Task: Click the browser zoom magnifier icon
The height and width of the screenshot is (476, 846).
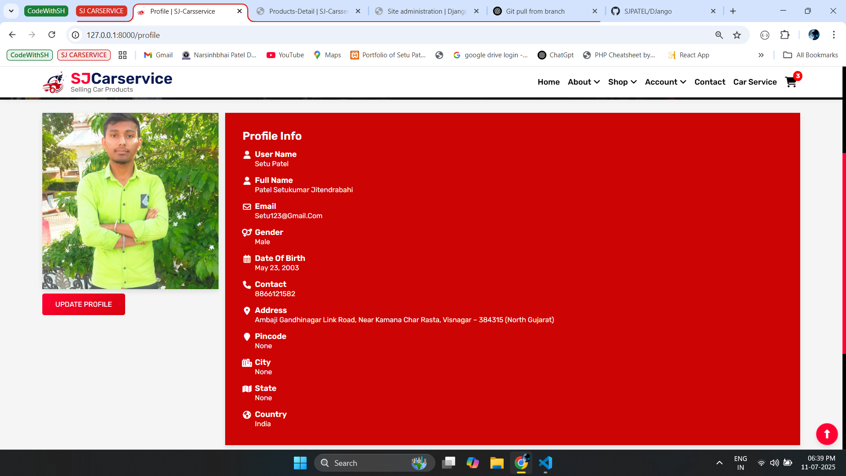Action: pyautogui.click(x=719, y=35)
